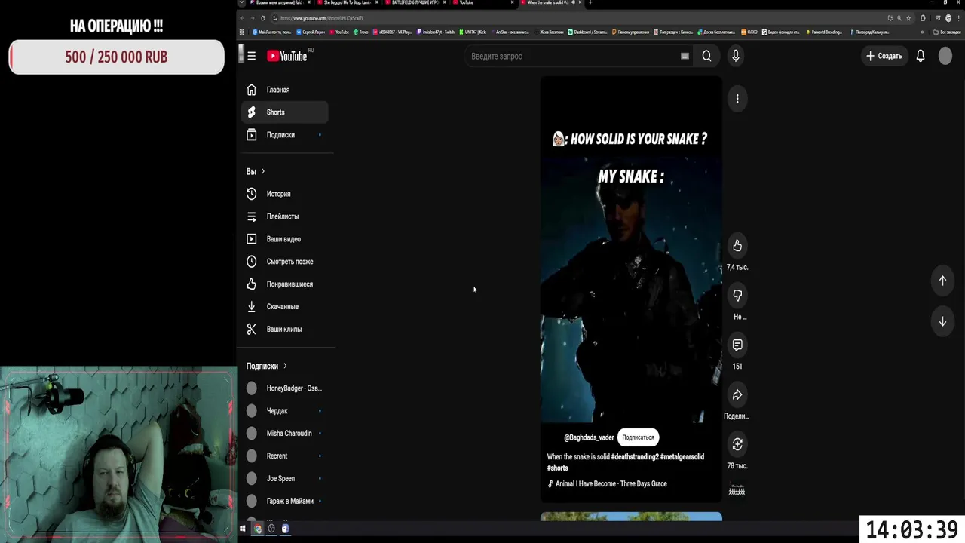Open Ваши видео in the sidebar
This screenshot has height=543, width=965.
coord(284,239)
